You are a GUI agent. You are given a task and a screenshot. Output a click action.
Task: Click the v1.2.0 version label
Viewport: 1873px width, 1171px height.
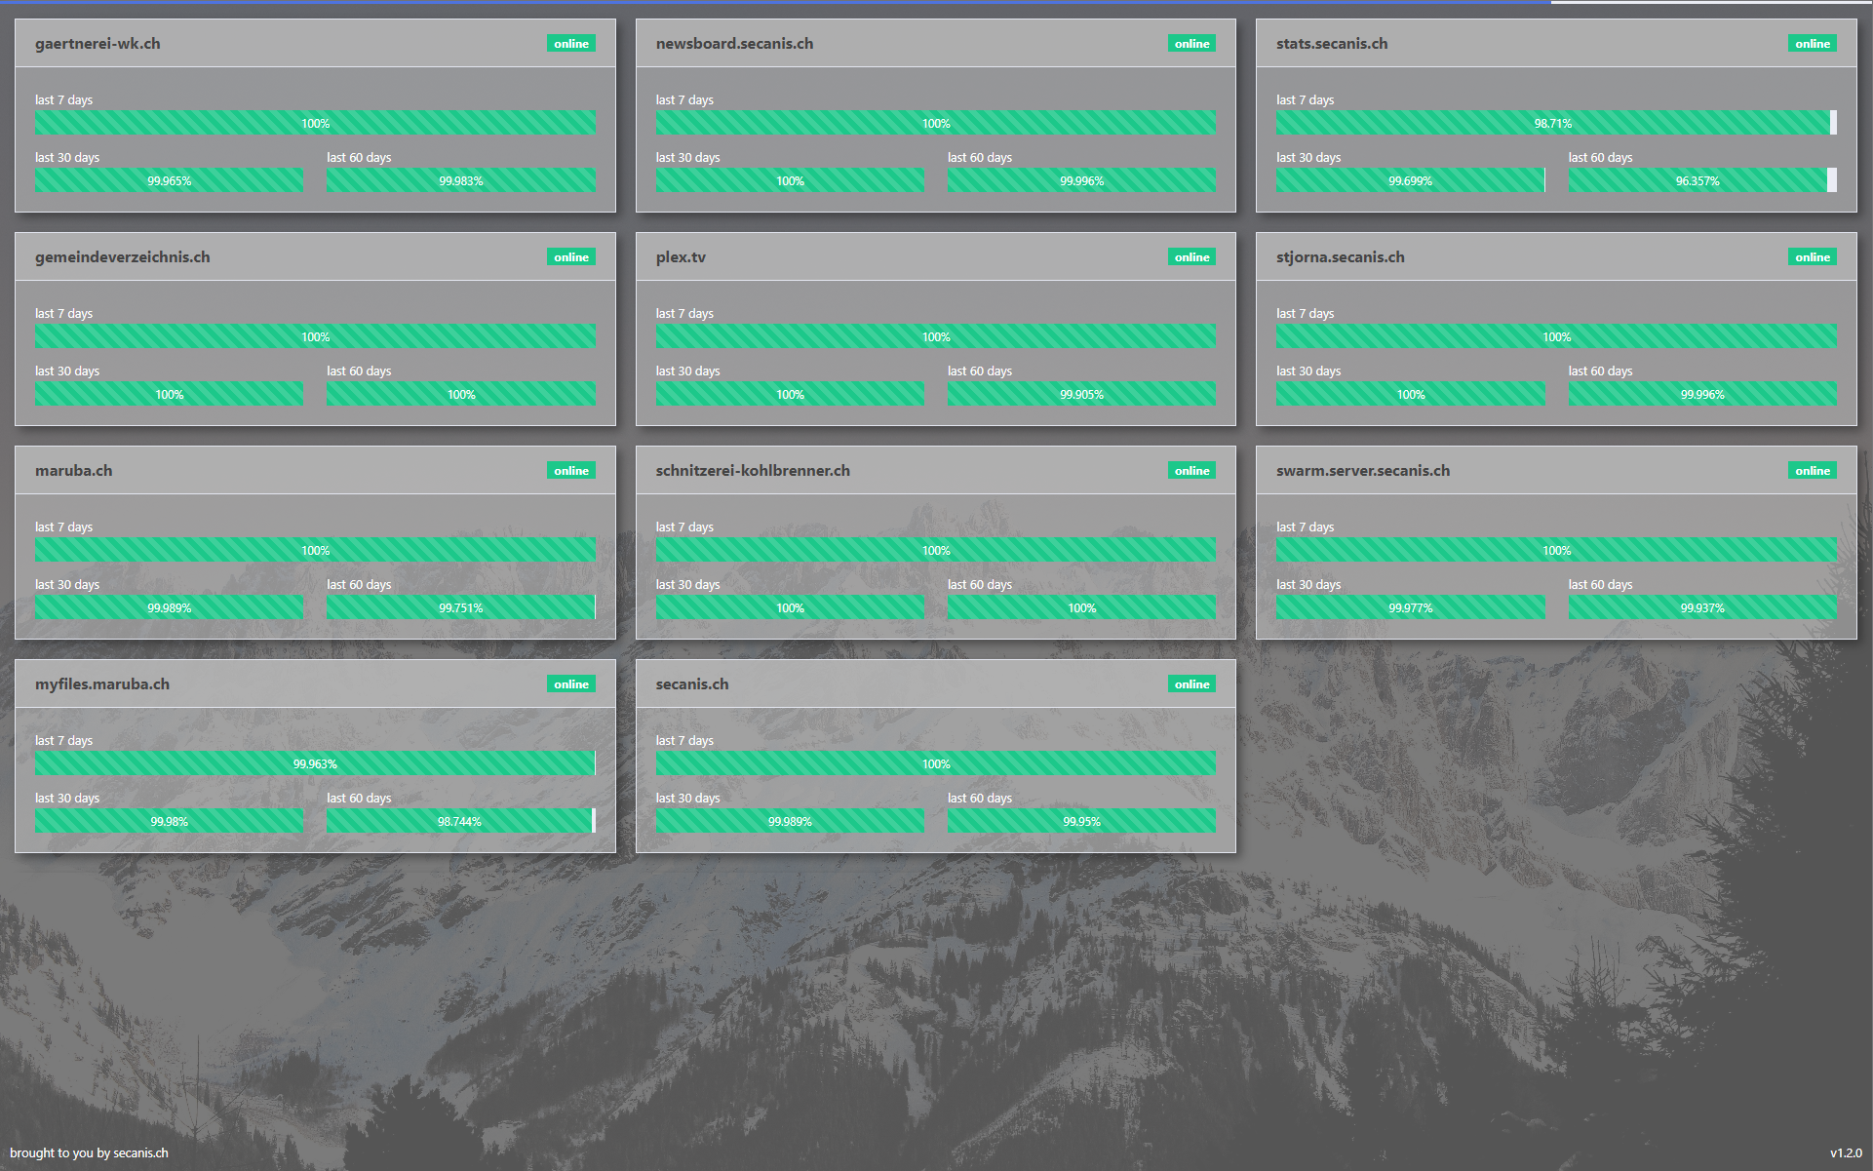coord(1845,1152)
